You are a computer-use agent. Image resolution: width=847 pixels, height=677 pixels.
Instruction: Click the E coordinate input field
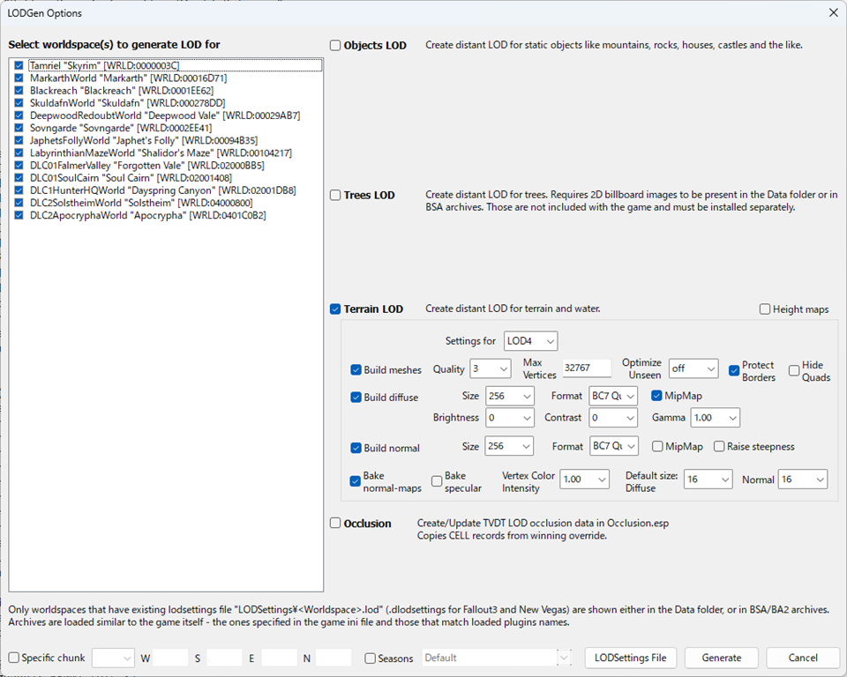point(280,658)
